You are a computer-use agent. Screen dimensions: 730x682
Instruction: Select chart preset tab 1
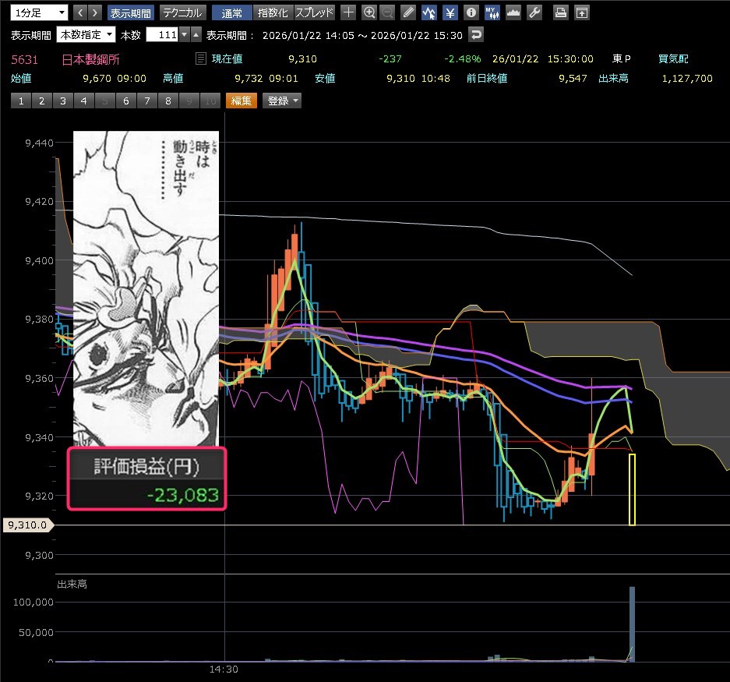click(x=20, y=101)
